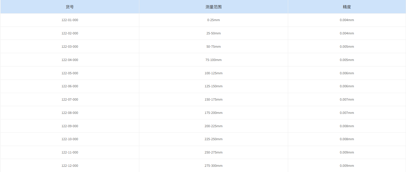Open item 122-07-000
The image size is (406, 172).
tap(70, 99)
